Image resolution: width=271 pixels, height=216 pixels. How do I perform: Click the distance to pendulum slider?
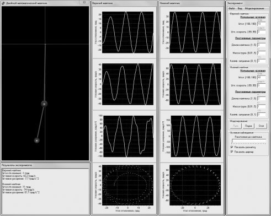click(249, 141)
